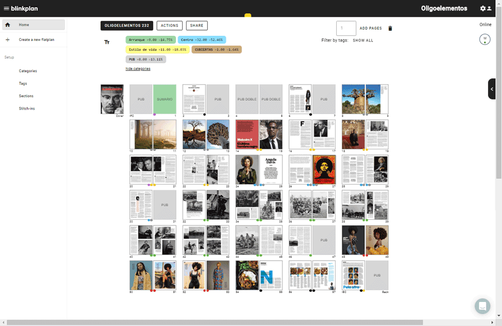The width and height of the screenshot is (502, 326).
Task: Click the horizontal scrollbar
Action: [215, 323]
